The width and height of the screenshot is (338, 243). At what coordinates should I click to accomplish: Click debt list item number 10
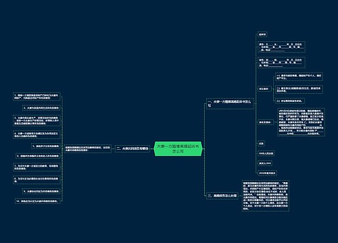(38, 201)
